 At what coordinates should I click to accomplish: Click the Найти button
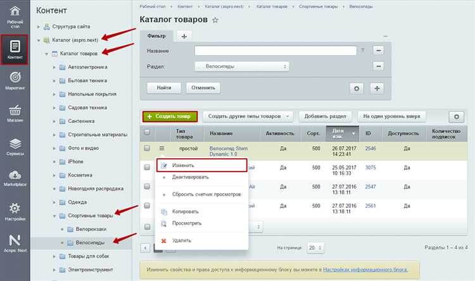pos(164,88)
